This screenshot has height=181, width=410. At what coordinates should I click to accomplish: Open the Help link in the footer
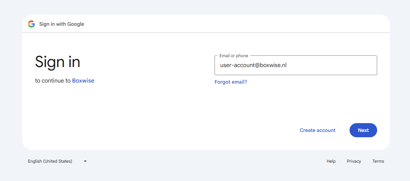[331, 161]
